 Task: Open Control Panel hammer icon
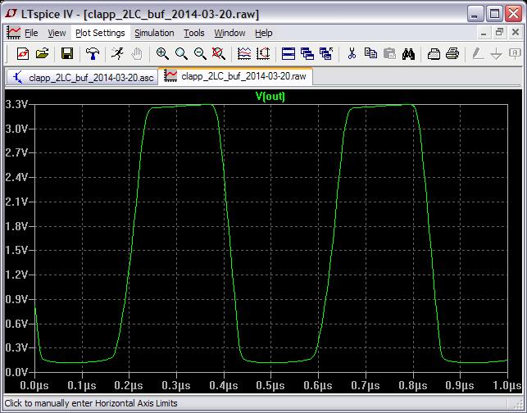point(93,54)
